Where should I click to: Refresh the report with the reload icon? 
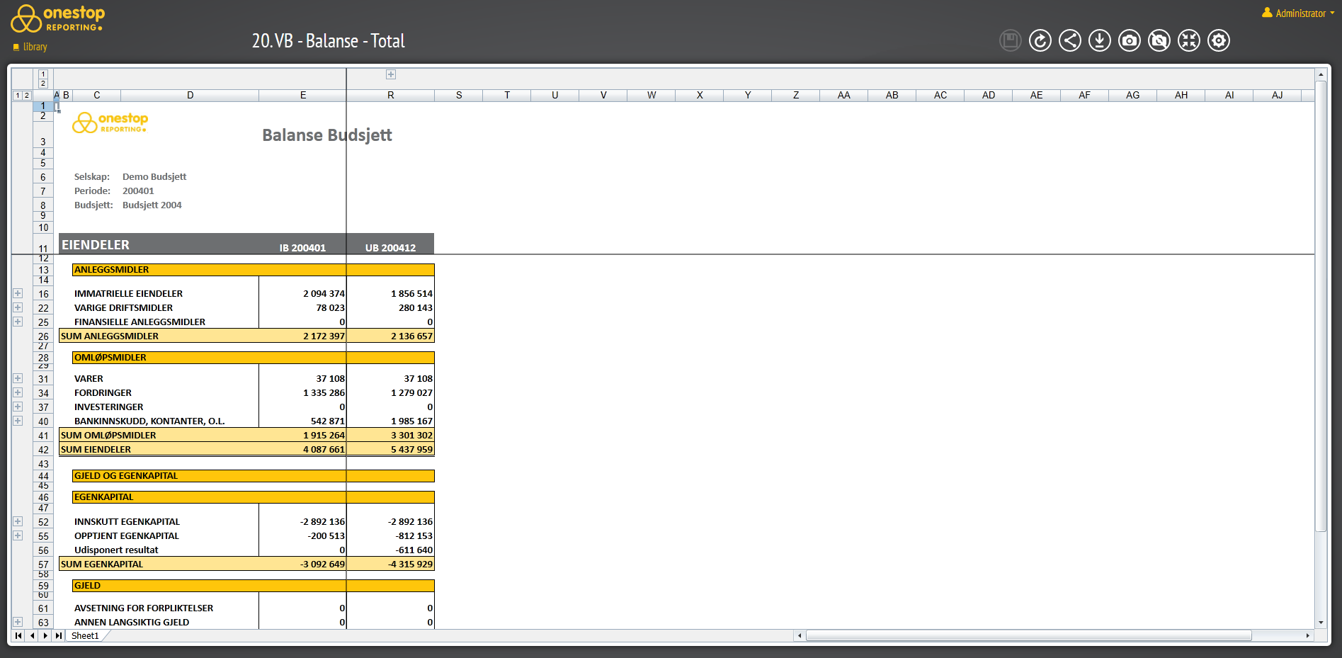click(x=1040, y=40)
